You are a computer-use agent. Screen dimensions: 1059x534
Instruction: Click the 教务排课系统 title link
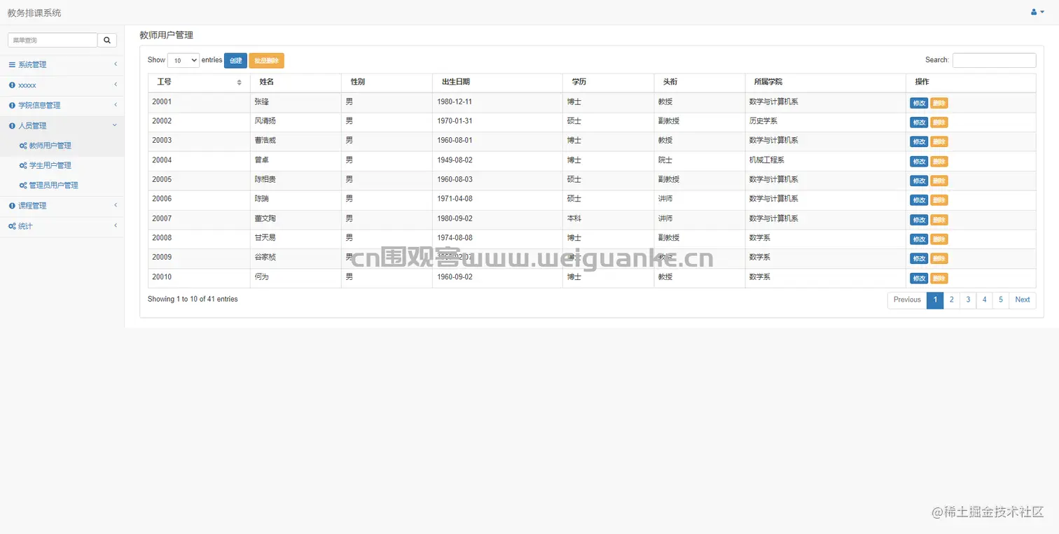click(34, 13)
